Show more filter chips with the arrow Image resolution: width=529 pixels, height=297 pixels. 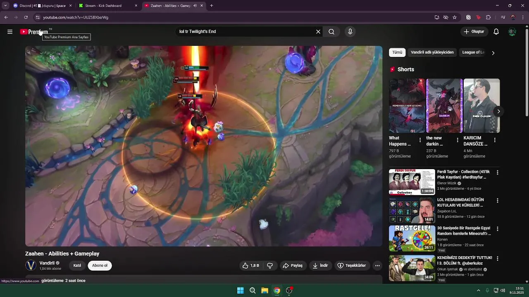tap(493, 53)
